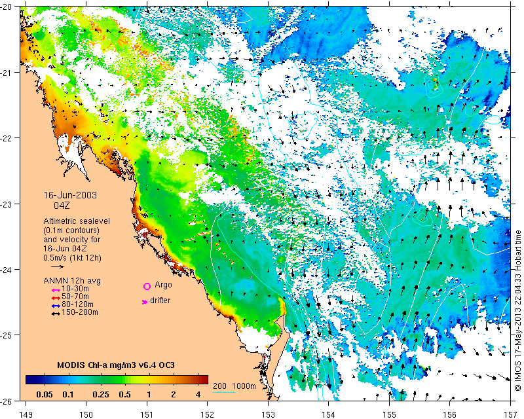
Task: Click the 0.25 colorbar tick label
Action: click(x=101, y=395)
